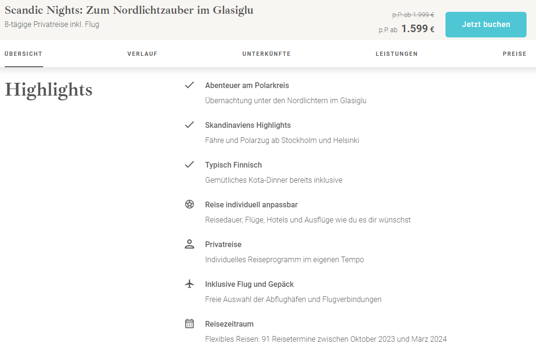This screenshot has height=364, width=536.
Task: Click the Jetzt buchen button
Action: click(486, 25)
